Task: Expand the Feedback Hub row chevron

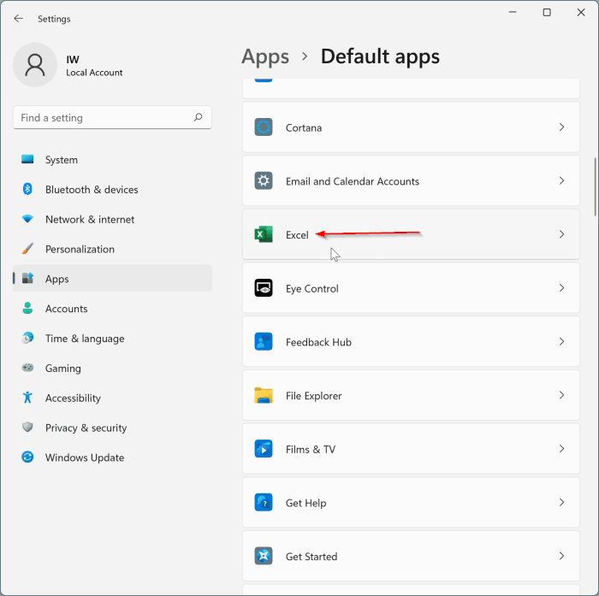Action: point(561,342)
